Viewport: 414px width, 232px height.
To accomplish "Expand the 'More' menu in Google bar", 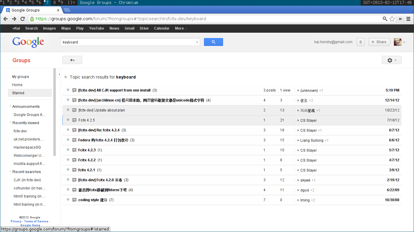I will [180, 28].
